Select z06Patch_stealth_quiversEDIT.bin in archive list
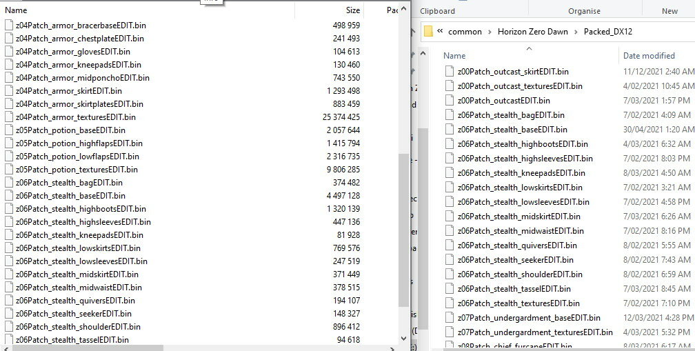The width and height of the screenshot is (695, 351). 75,301
